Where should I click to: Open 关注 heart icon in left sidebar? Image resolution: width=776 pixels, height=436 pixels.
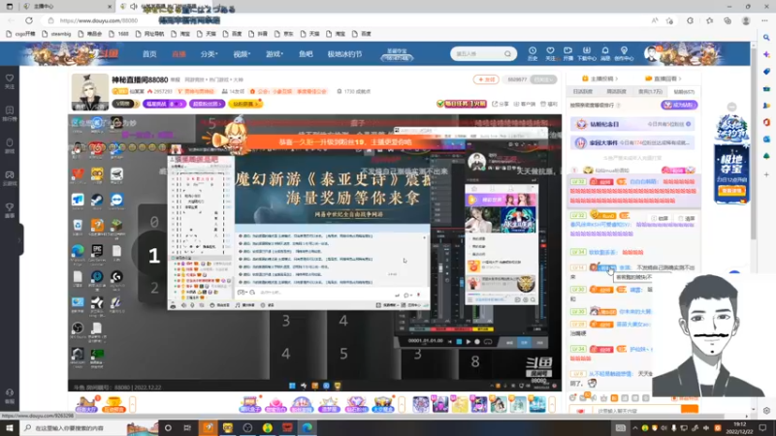10,81
